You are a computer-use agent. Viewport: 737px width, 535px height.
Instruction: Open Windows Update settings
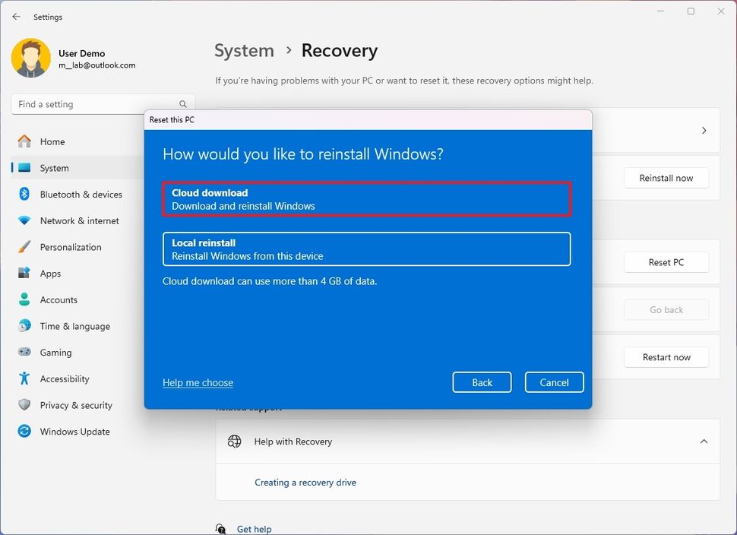pyautogui.click(x=74, y=431)
